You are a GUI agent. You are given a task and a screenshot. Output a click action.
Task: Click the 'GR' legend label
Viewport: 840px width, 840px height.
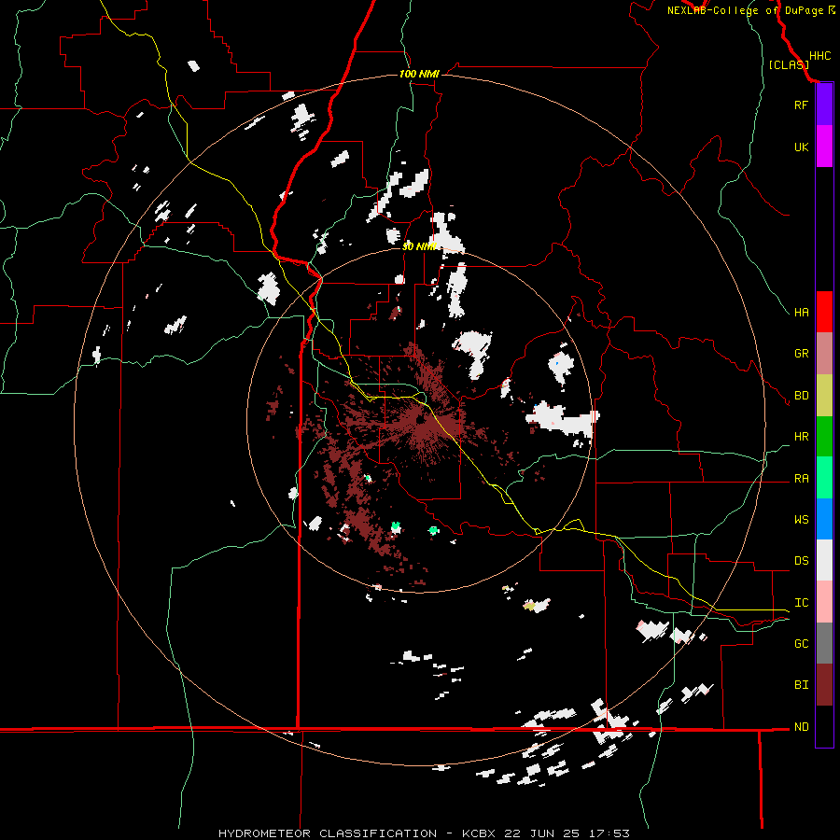[x=801, y=354]
